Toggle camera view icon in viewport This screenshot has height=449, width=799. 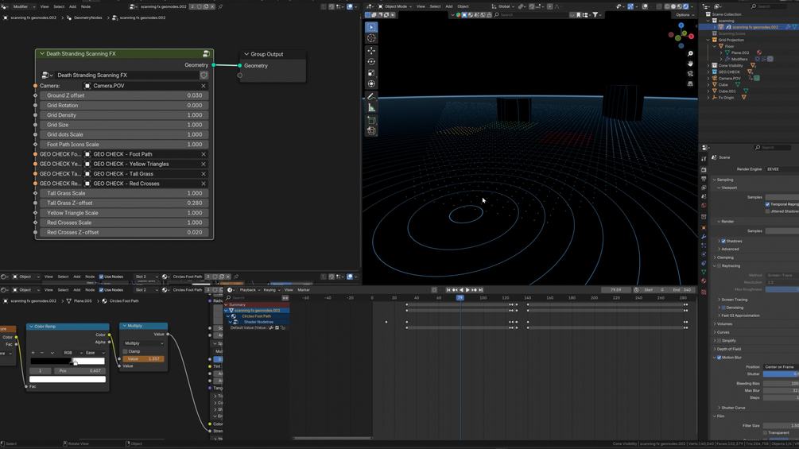pos(690,73)
